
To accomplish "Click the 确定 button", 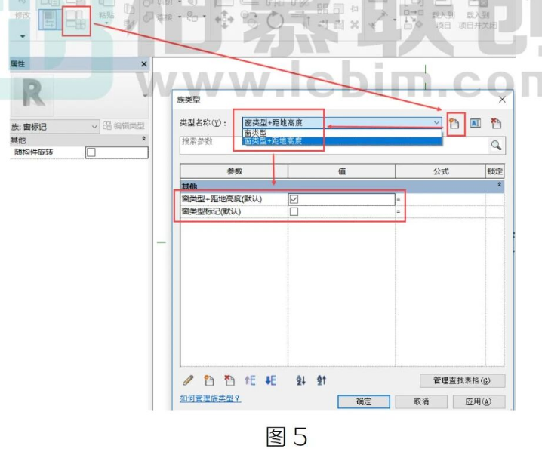I will point(364,401).
